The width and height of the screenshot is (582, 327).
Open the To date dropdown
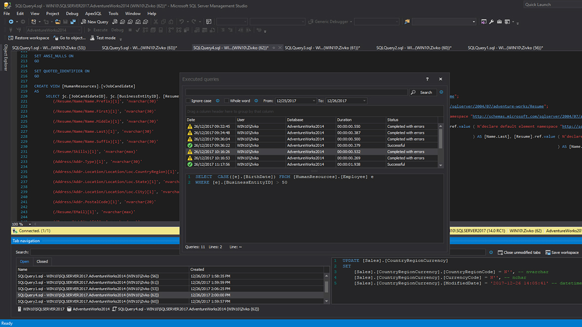pyautogui.click(x=364, y=101)
